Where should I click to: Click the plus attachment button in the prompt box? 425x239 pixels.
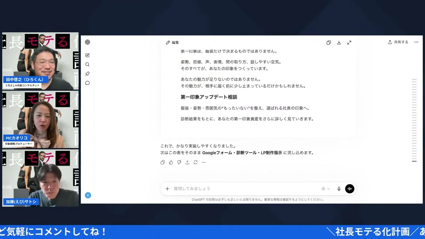point(167,189)
